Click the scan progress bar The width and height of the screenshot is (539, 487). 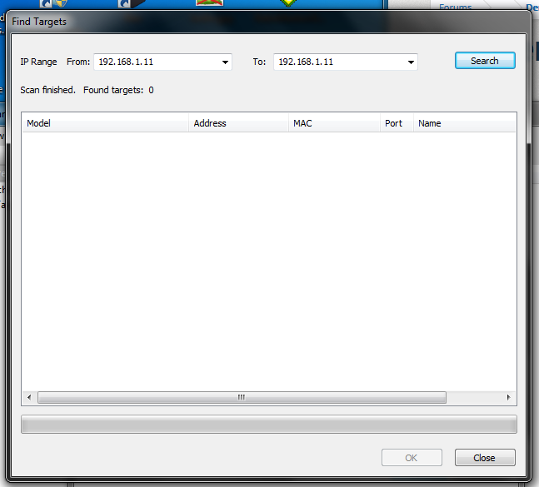click(x=269, y=425)
